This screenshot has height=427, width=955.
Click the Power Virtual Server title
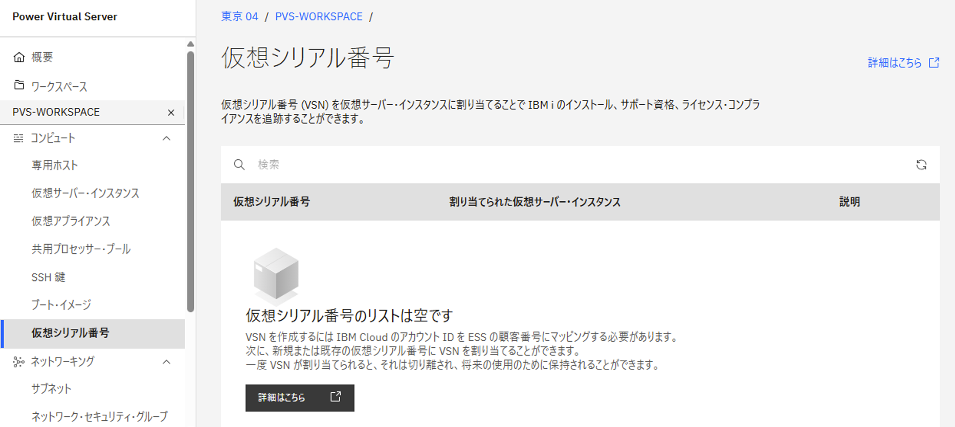pos(65,16)
